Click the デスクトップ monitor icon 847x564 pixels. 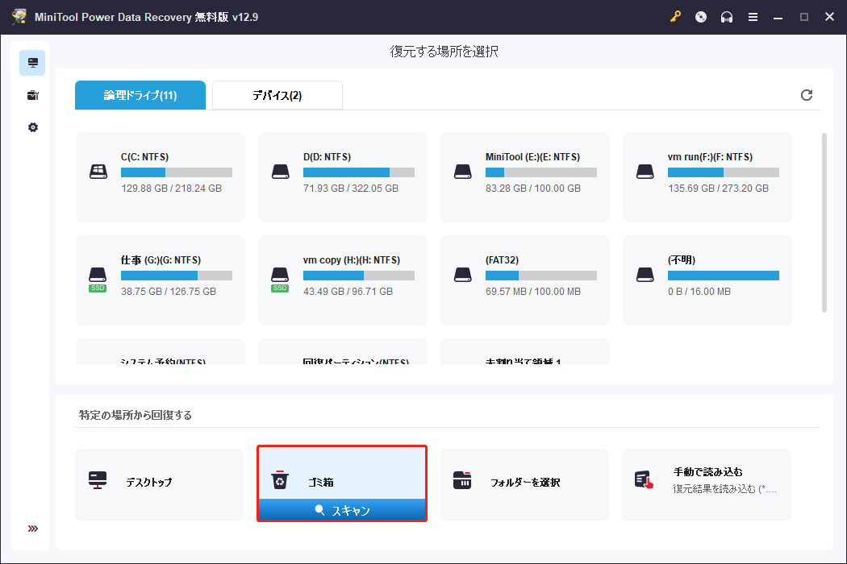click(x=98, y=480)
